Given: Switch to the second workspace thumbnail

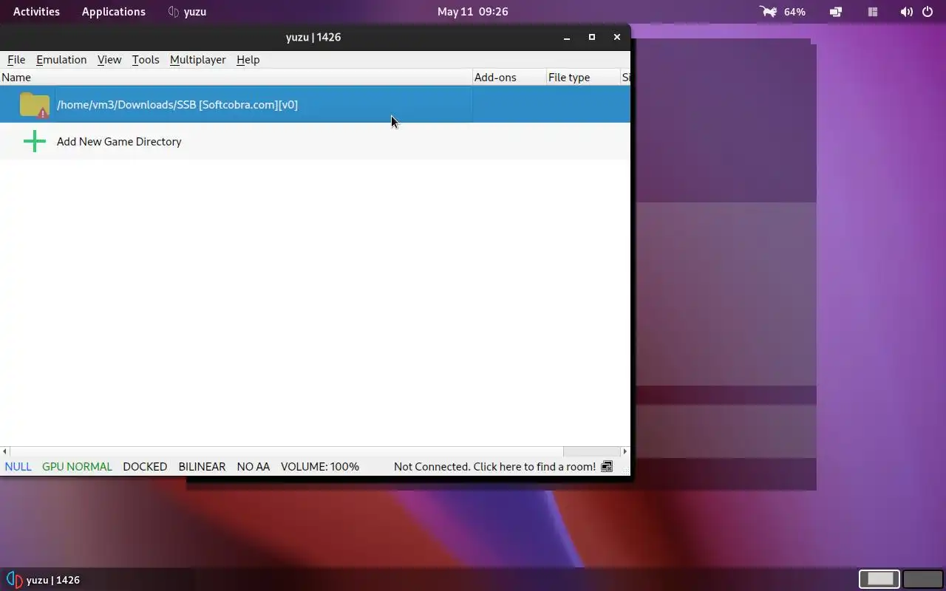Looking at the screenshot, I should (x=922, y=579).
